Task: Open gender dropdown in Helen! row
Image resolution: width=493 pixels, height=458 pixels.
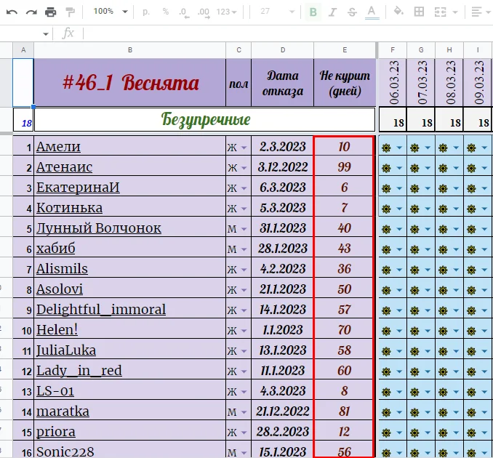Action: (244, 331)
